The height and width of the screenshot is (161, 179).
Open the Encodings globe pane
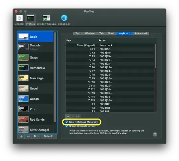[64, 20]
